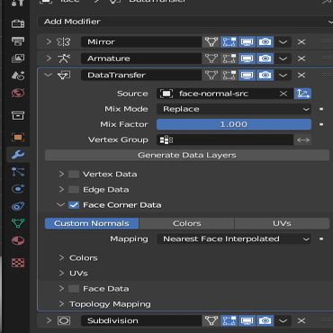
Task: Toggle Mirror modifier viewport display
Action: pyautogui.click(x=247, y=41)
